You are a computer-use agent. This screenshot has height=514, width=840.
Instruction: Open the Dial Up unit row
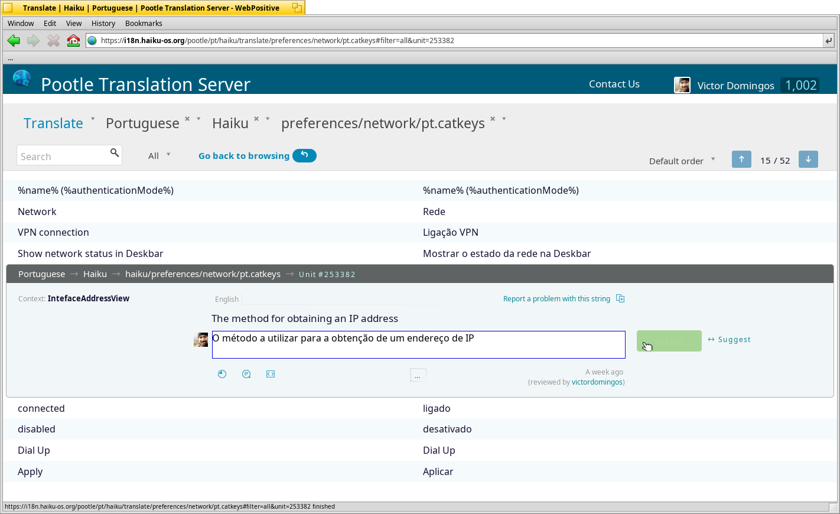coord(420,450)
